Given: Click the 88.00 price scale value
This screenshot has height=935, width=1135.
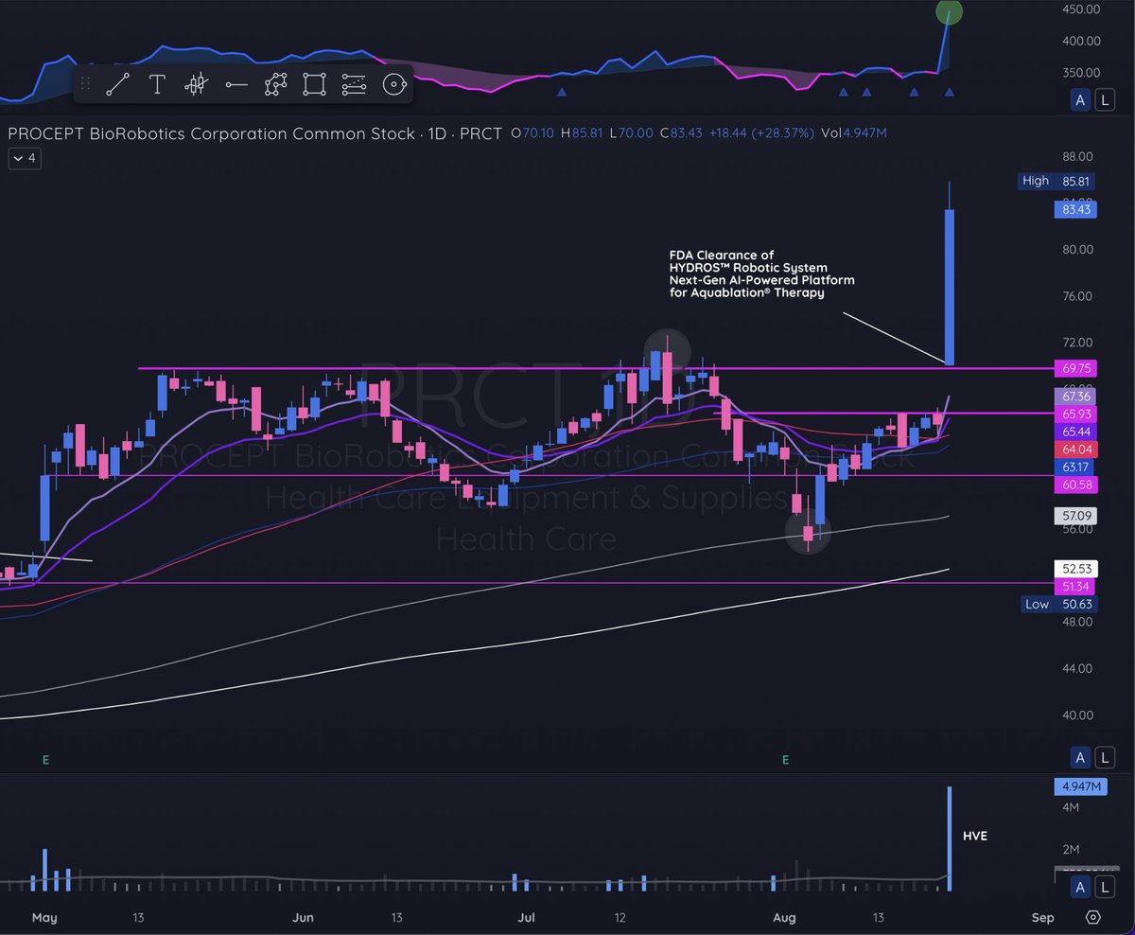Looking at the screenshot, I should (1078, 156).
